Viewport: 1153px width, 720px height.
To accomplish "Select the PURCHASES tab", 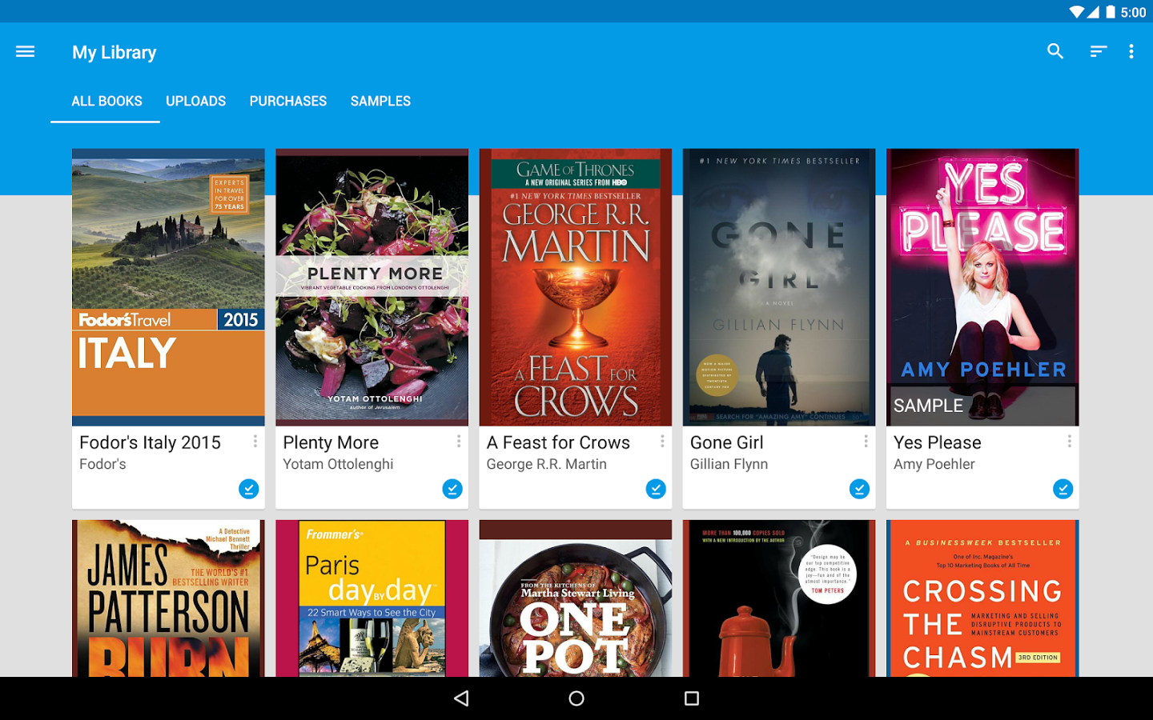I will pyautogui.click(x=287, y=101).
